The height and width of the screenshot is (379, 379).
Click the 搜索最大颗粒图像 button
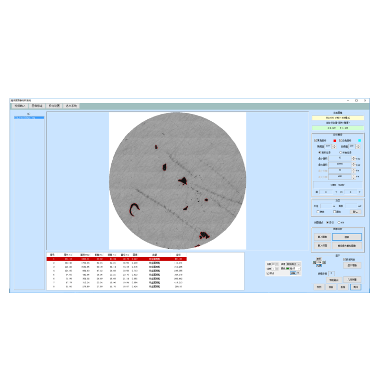(x=347, y=245)
